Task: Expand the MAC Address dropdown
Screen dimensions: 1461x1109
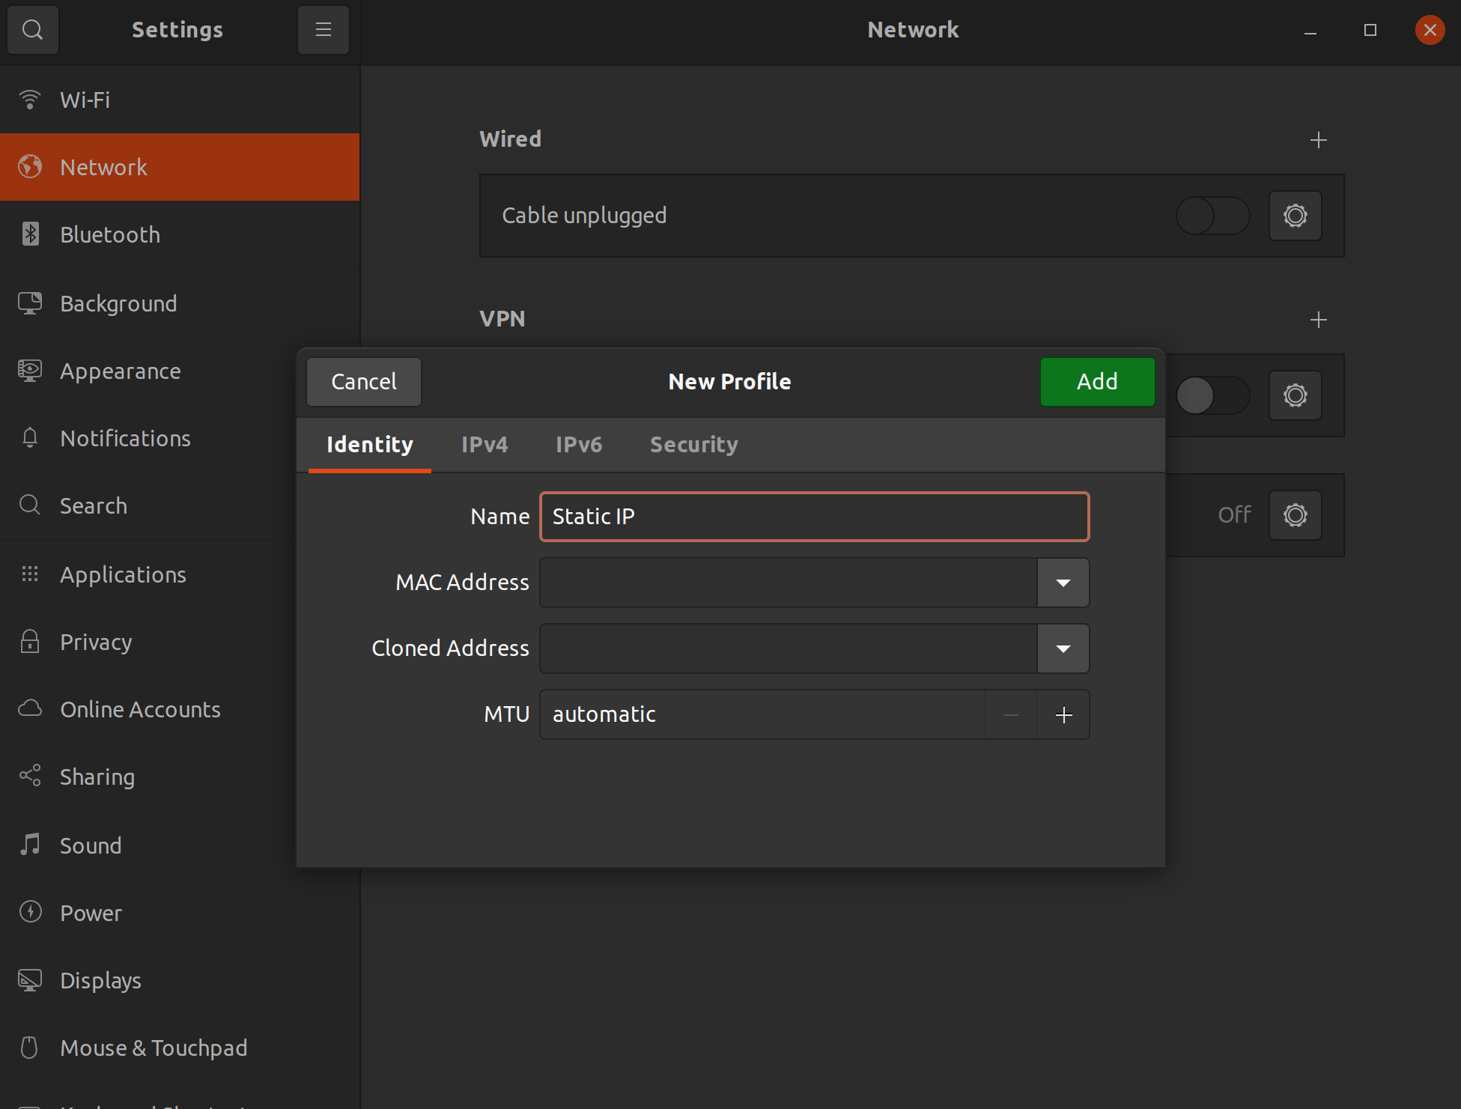Action: (x=1063, y=583)
